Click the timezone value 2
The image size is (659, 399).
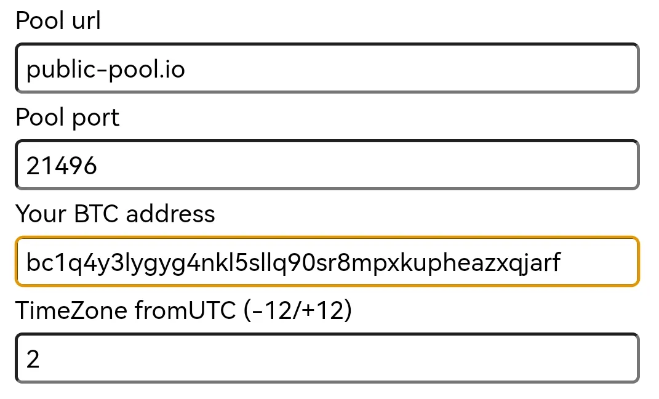(x=33, y=358)
